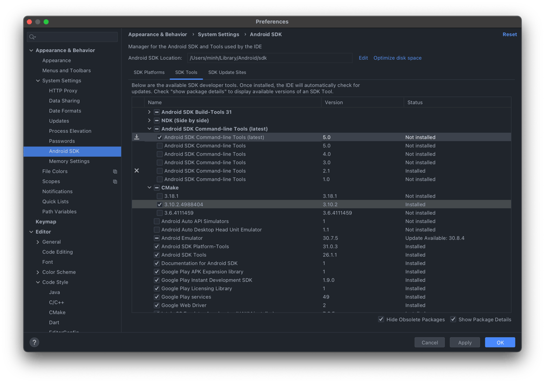Screen dimensions: 545x383
Task: Select Menus and Toolbars
Action: pos(66,71)
